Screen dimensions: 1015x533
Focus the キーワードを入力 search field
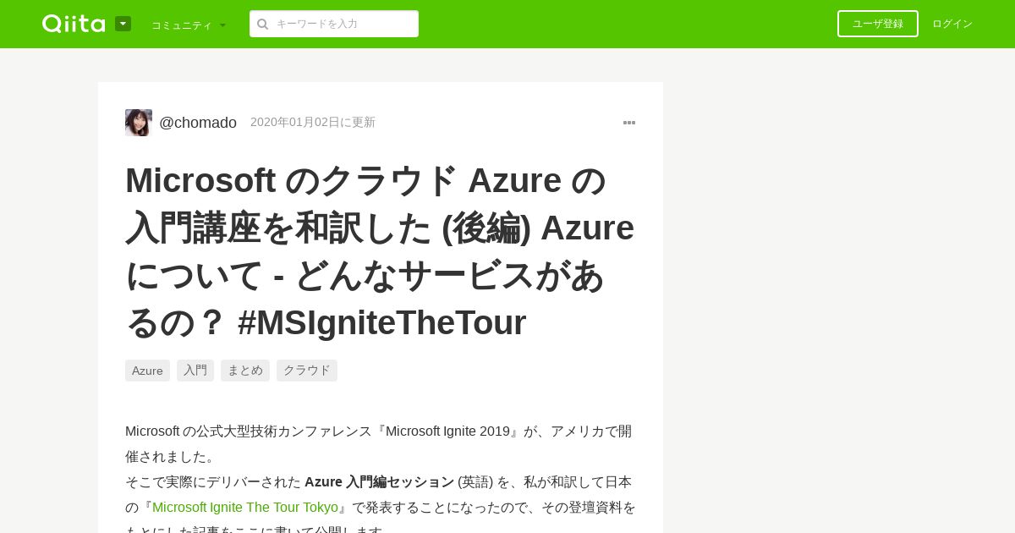point(334,24)
